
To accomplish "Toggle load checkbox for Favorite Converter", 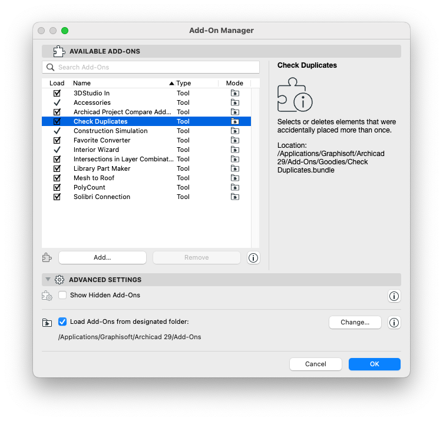I will click(x=57, y=140).
